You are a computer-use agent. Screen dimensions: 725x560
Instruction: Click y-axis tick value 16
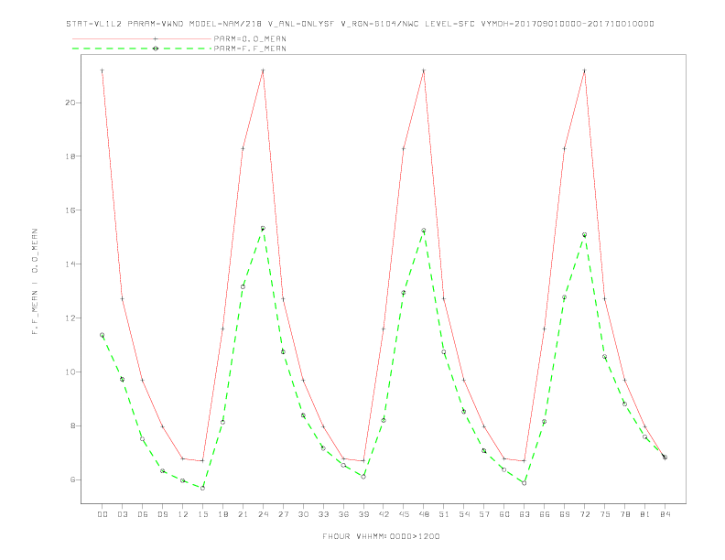click(x=70, y=210)
